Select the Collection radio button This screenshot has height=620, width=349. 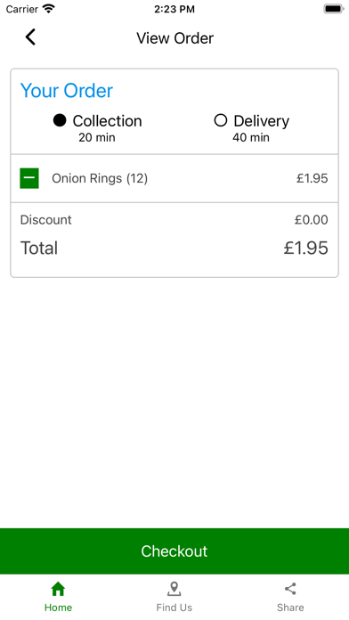pyautogui.click(x=60, y=120)
